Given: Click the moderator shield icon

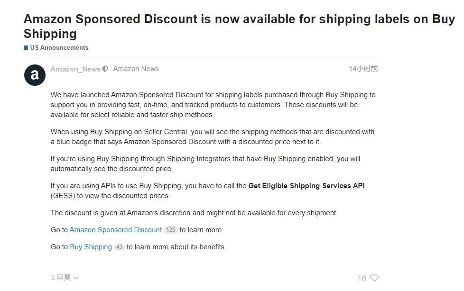Looking at the screenshot, I should (x=105, y=69).
